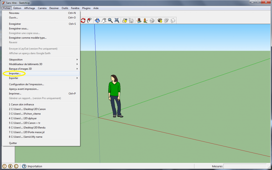The width and height of the screenshot is (272, 170).
Task: Open the Affichage menu
Action: [x=29, y=8]
